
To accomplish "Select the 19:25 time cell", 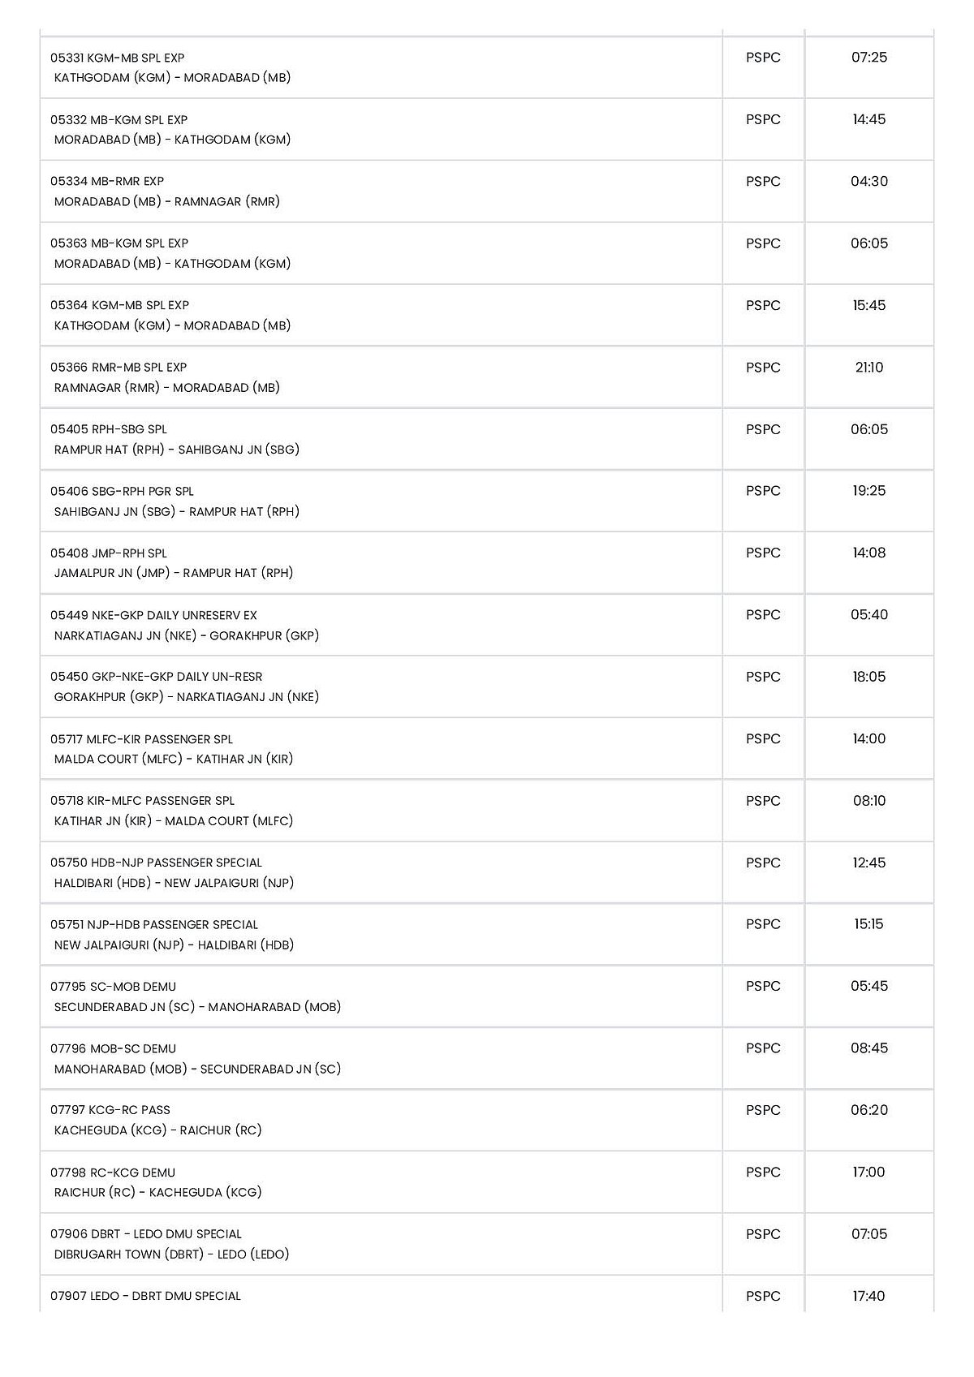I will tap(868, 491).
